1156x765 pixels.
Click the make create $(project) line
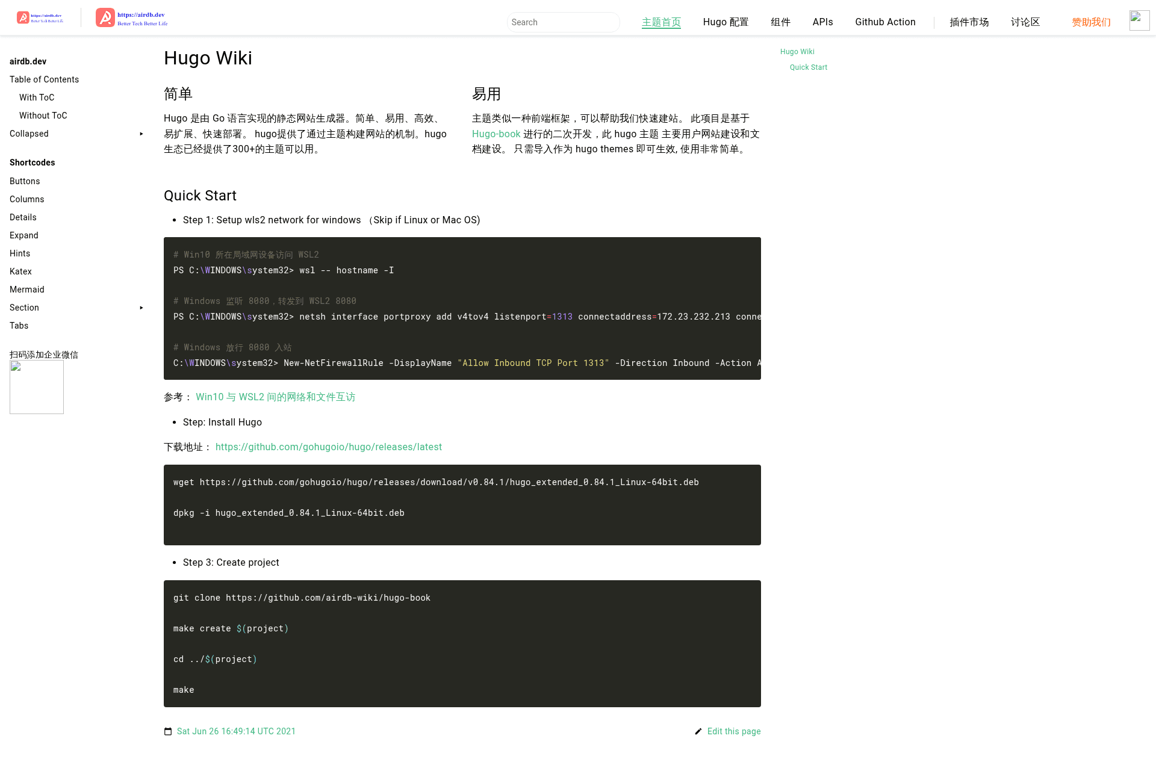[x=231, y=628]
